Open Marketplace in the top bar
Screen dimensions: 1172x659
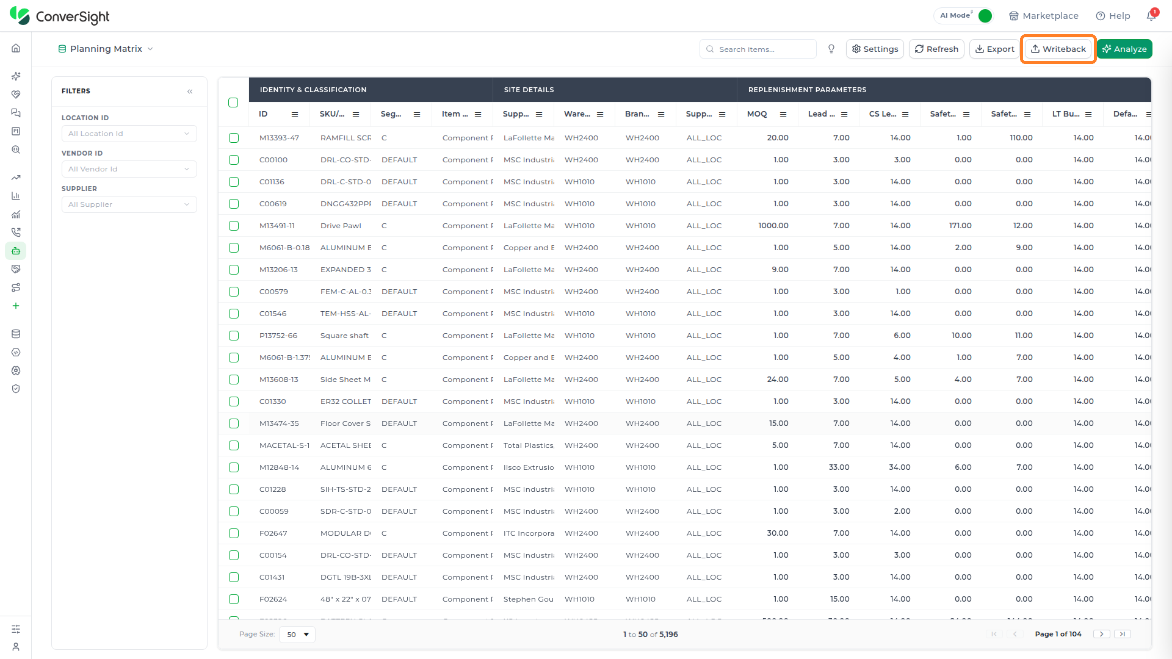(1044, 16)
